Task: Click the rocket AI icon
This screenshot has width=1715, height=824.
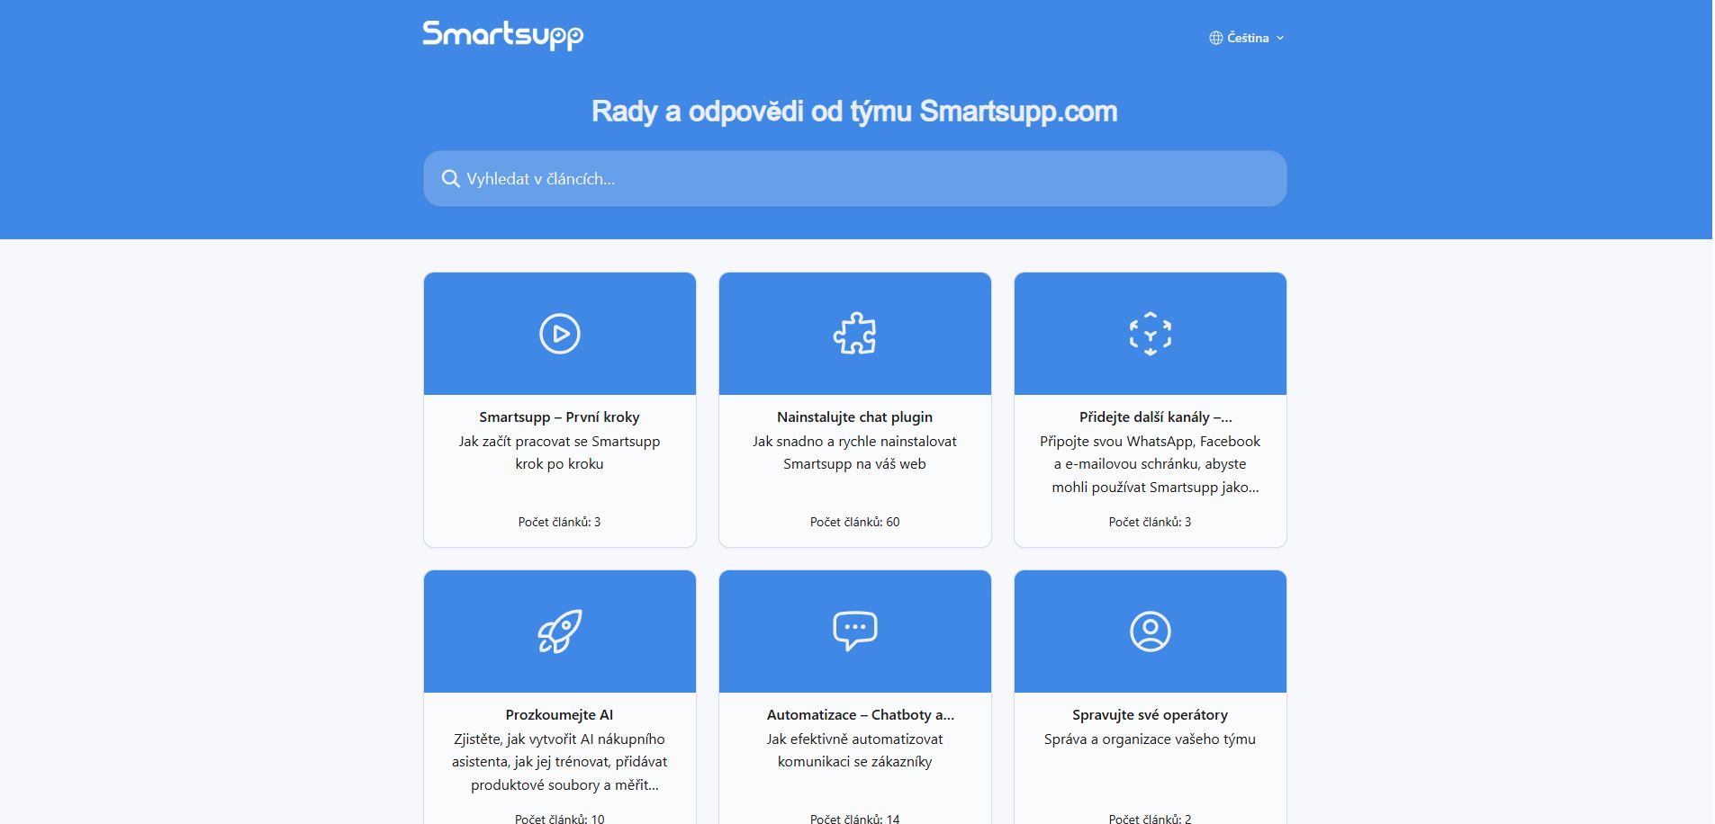Action: pos(559,631)
